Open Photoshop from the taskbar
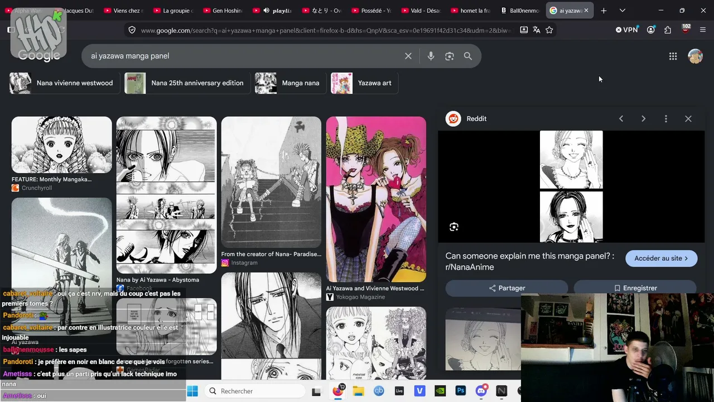 click(x=461, y=391)
